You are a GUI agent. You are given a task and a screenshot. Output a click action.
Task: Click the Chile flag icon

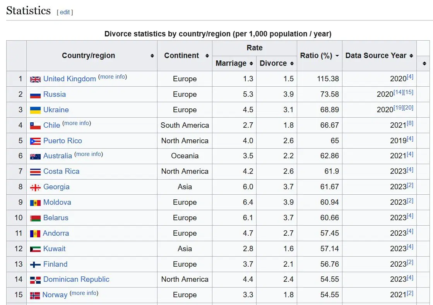tap(35, 126)
